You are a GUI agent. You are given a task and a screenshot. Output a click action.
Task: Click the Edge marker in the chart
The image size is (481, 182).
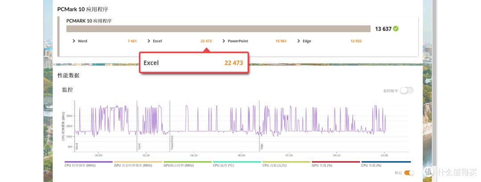(262, 146)
